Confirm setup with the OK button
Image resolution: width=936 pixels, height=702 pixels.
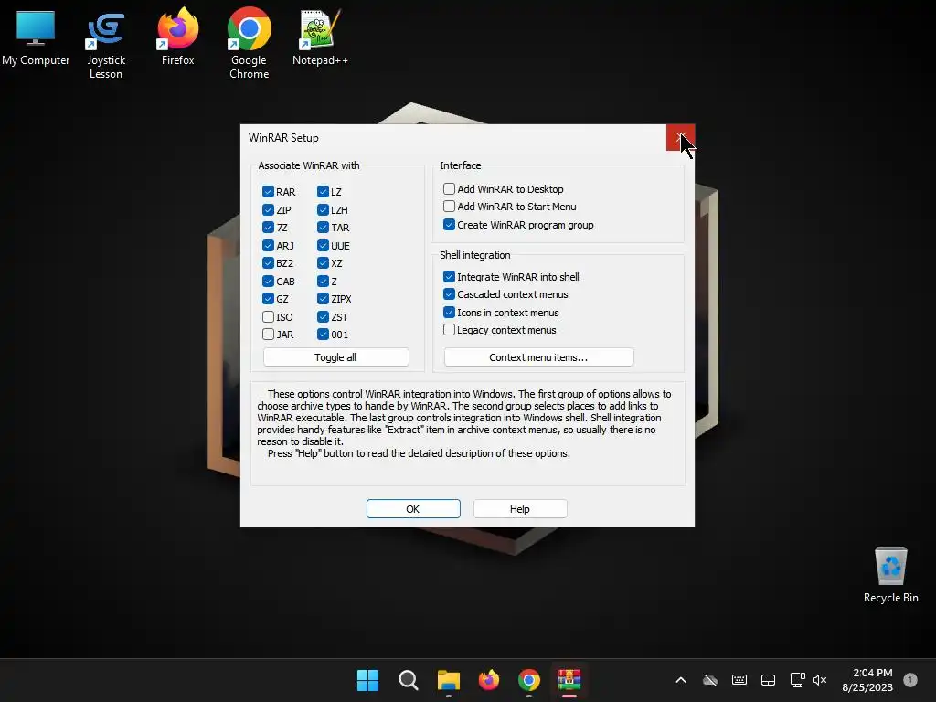(x=413, y=508)
